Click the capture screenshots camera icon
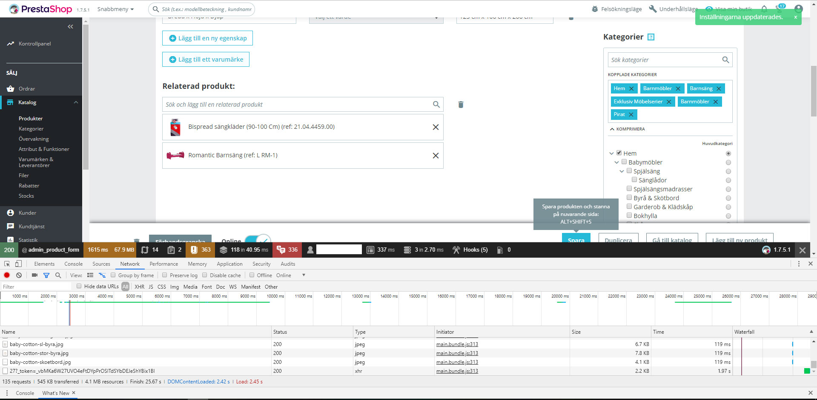Screen dimensions: 817x400 click(x=34, y=275)
